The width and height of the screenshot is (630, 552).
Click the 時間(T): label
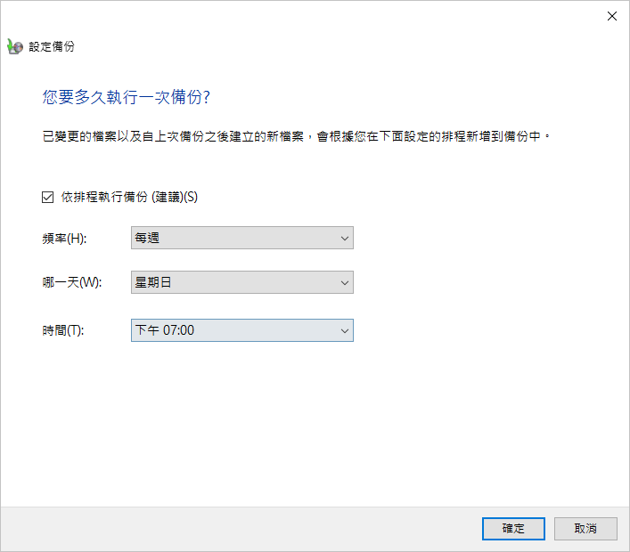coord(63,330)
